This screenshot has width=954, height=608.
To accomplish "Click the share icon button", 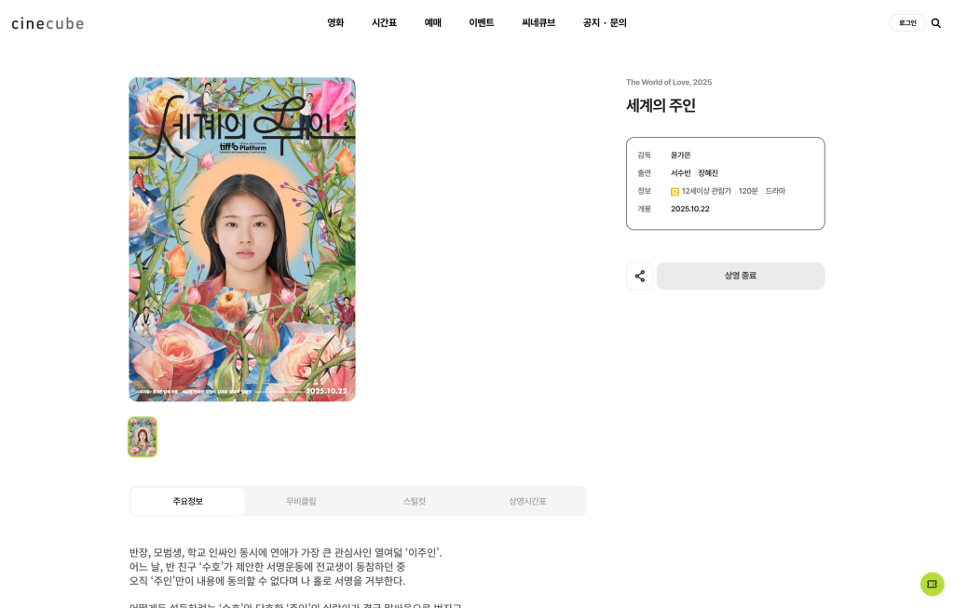I will coord(640,276).
